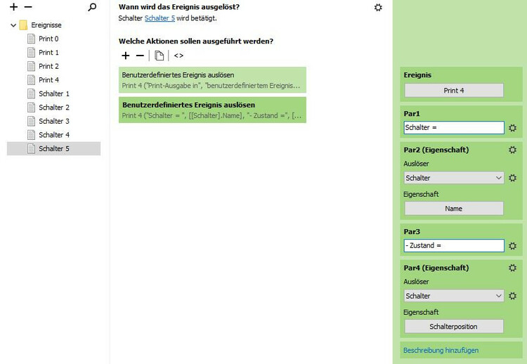Open the Schalter 5 link
Image resolution: width=527 pixels, height=364 pixels.
point(160,18)
